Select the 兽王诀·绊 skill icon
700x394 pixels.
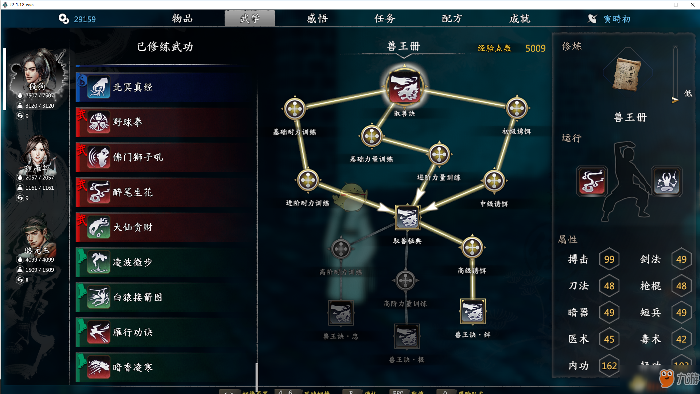pos(473,311)
